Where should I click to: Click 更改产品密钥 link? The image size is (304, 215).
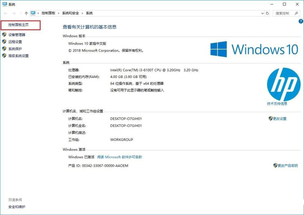point(288,166)
